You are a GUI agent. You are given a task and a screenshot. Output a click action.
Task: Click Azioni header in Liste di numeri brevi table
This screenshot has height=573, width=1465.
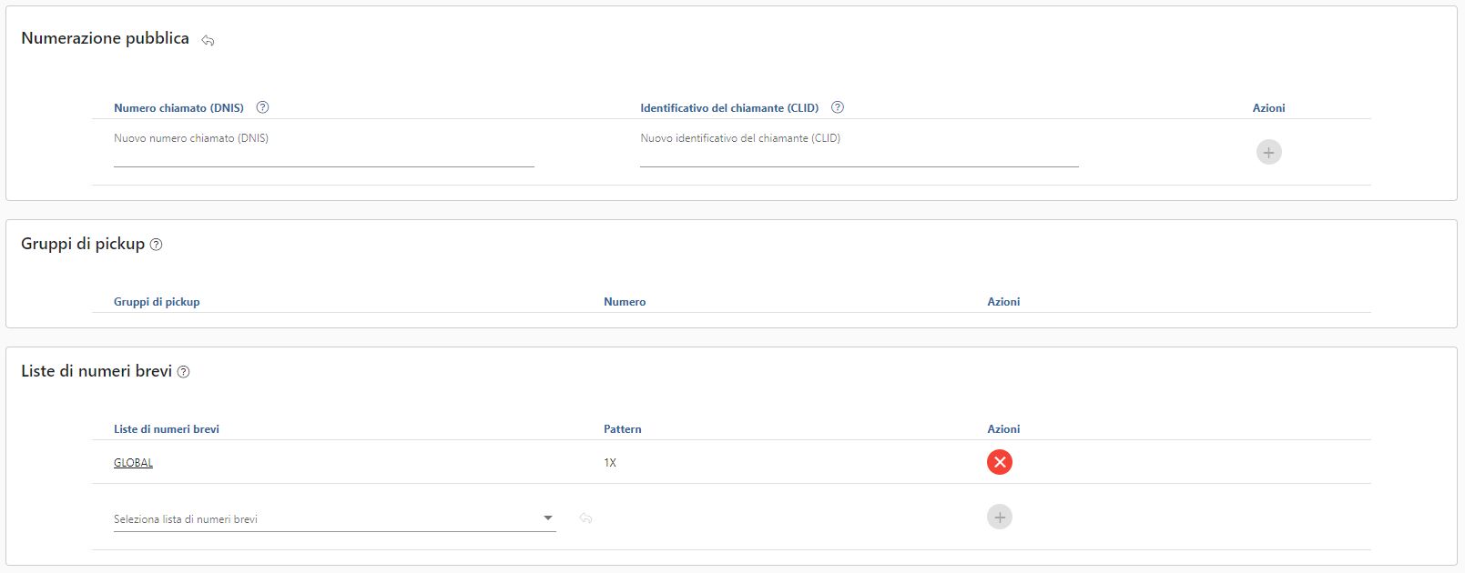[1003, 429]
